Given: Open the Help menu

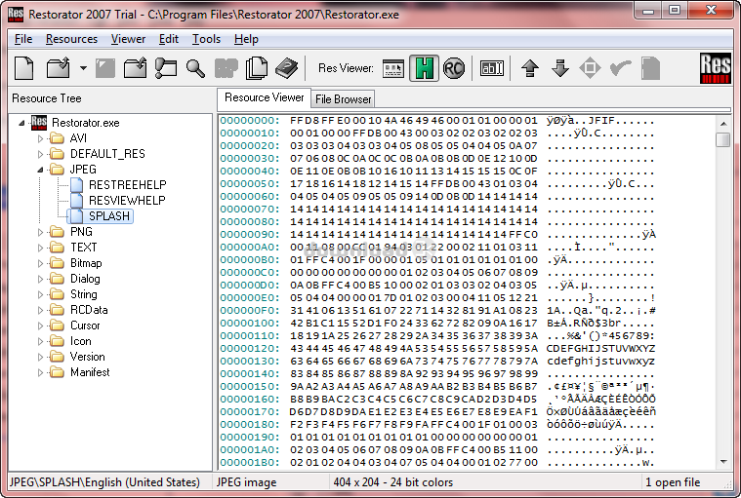Looking at the screenshot, I should click(x=246, y=39).
